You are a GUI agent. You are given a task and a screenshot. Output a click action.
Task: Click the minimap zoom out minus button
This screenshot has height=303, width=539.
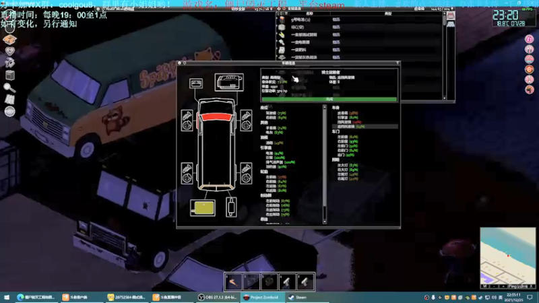(x=494, y=286)
